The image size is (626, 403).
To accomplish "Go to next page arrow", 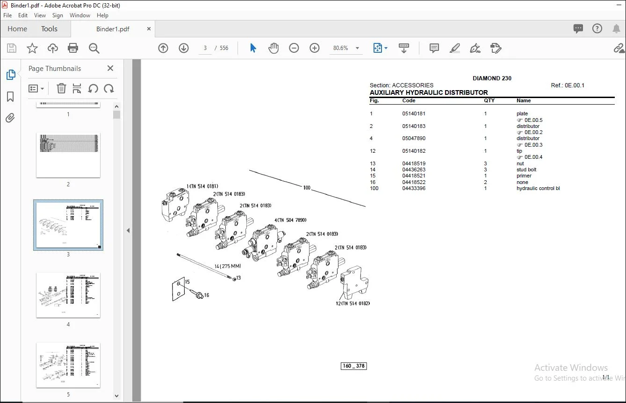I will click(184, 48).
